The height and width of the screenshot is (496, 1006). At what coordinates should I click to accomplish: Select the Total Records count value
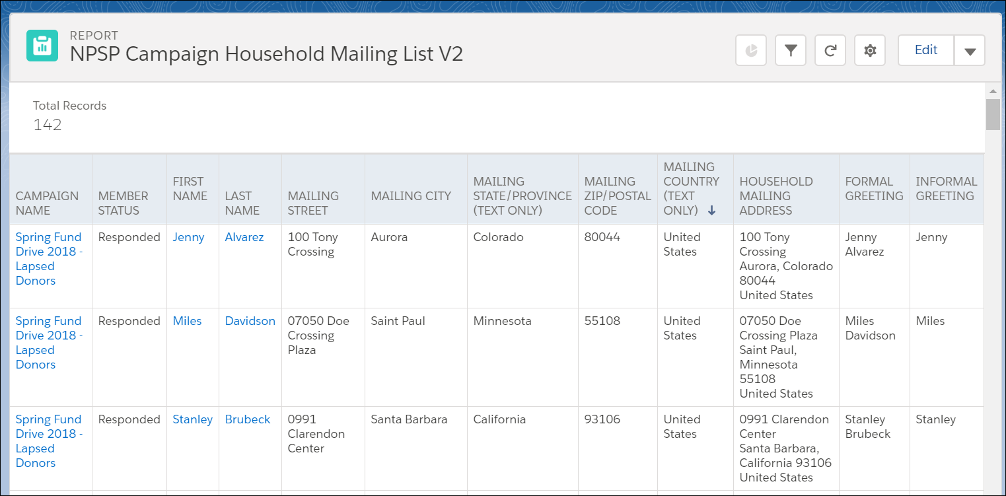point(47,124)
